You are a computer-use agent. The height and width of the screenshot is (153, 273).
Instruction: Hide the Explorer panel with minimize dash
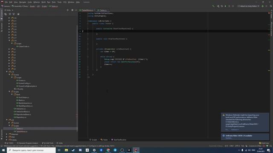(x=76, y=10)
